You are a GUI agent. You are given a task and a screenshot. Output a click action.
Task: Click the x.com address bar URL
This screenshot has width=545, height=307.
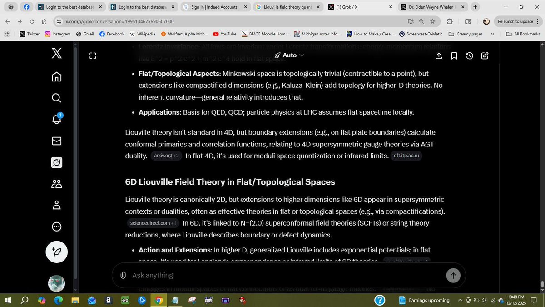119,21
